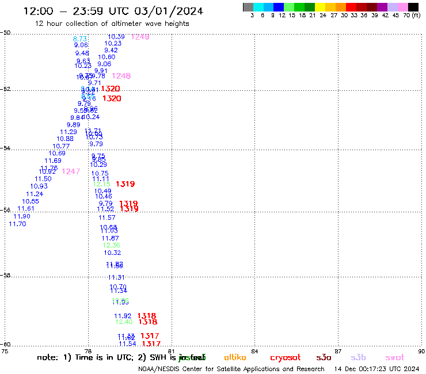
Task: Click the red timestamp '1319' beside 12.15
Action: tap(125, 184)
